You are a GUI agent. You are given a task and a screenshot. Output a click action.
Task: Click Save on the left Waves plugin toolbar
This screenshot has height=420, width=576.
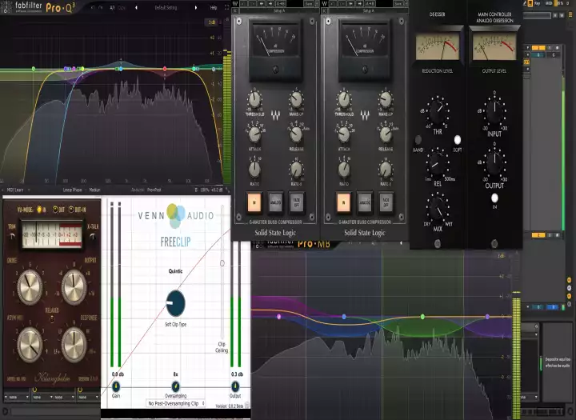(309, 3)
